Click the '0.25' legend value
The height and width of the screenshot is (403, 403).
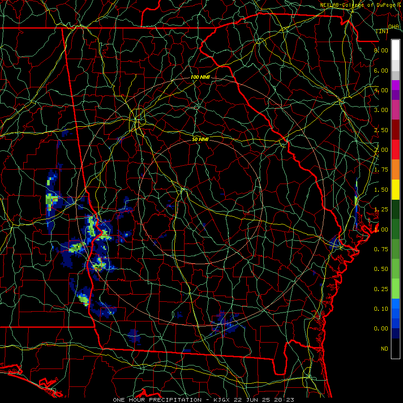point(381,289)
